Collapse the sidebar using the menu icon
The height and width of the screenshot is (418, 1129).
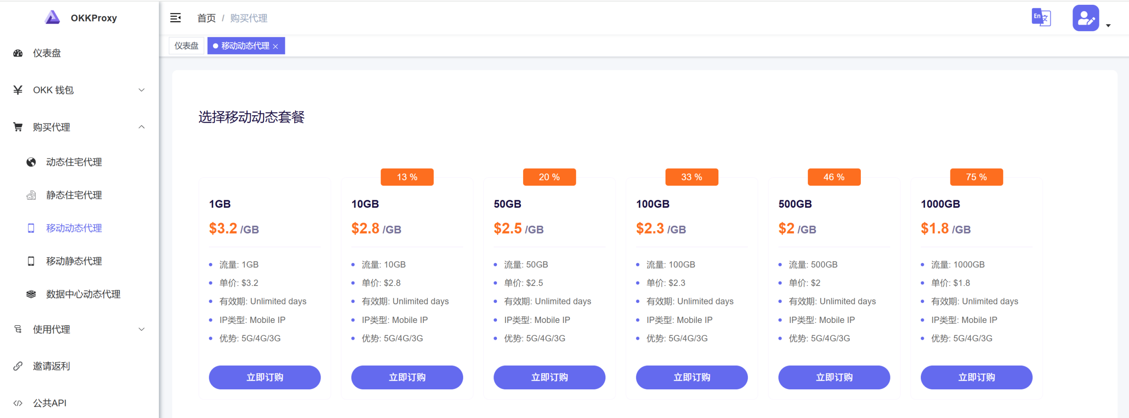pos(176,18)
